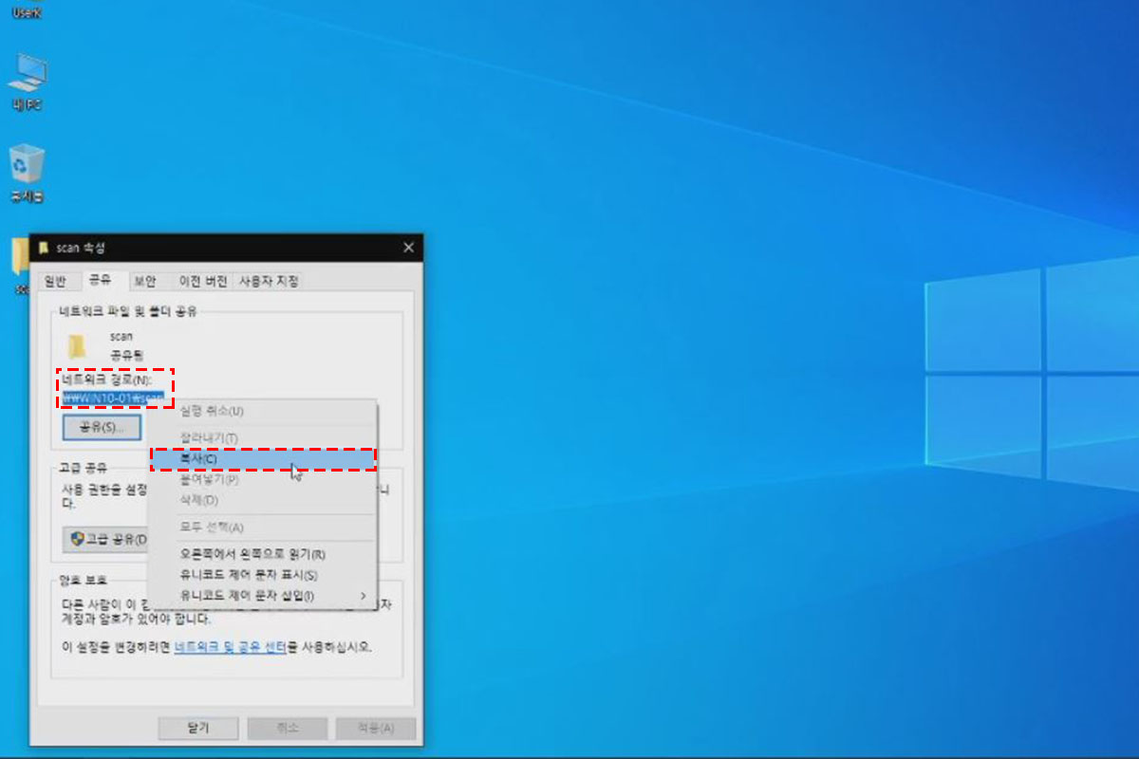
Task: Switch to the 일반 tab
Action: pyautogui.click(x=55, y=281)
